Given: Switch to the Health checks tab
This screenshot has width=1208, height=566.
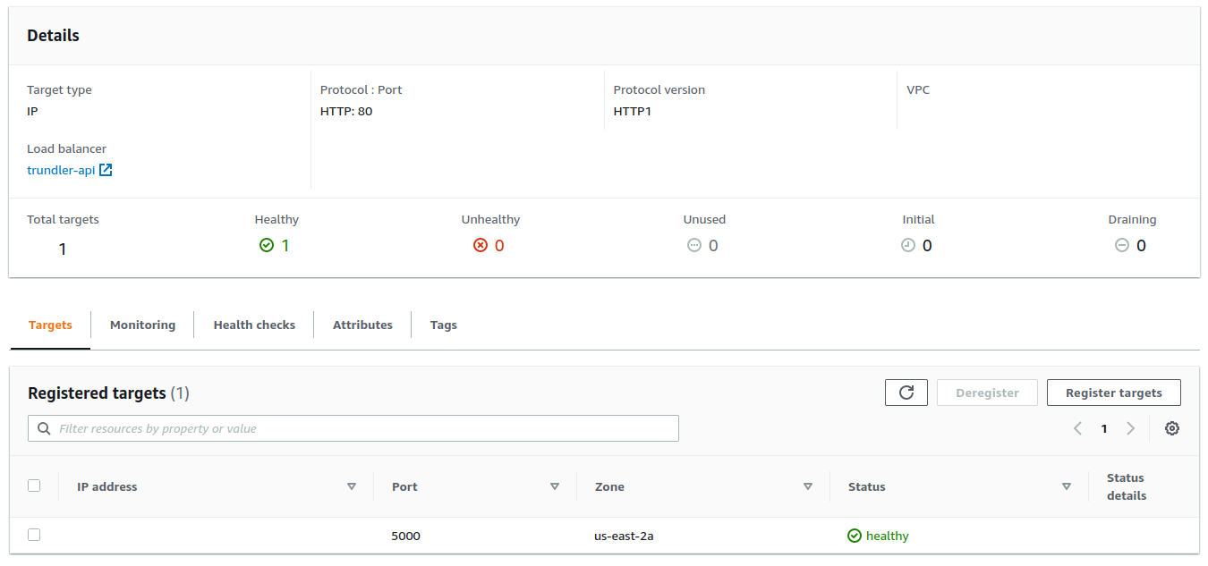Looking at the screenshot, I should [254, 325].
